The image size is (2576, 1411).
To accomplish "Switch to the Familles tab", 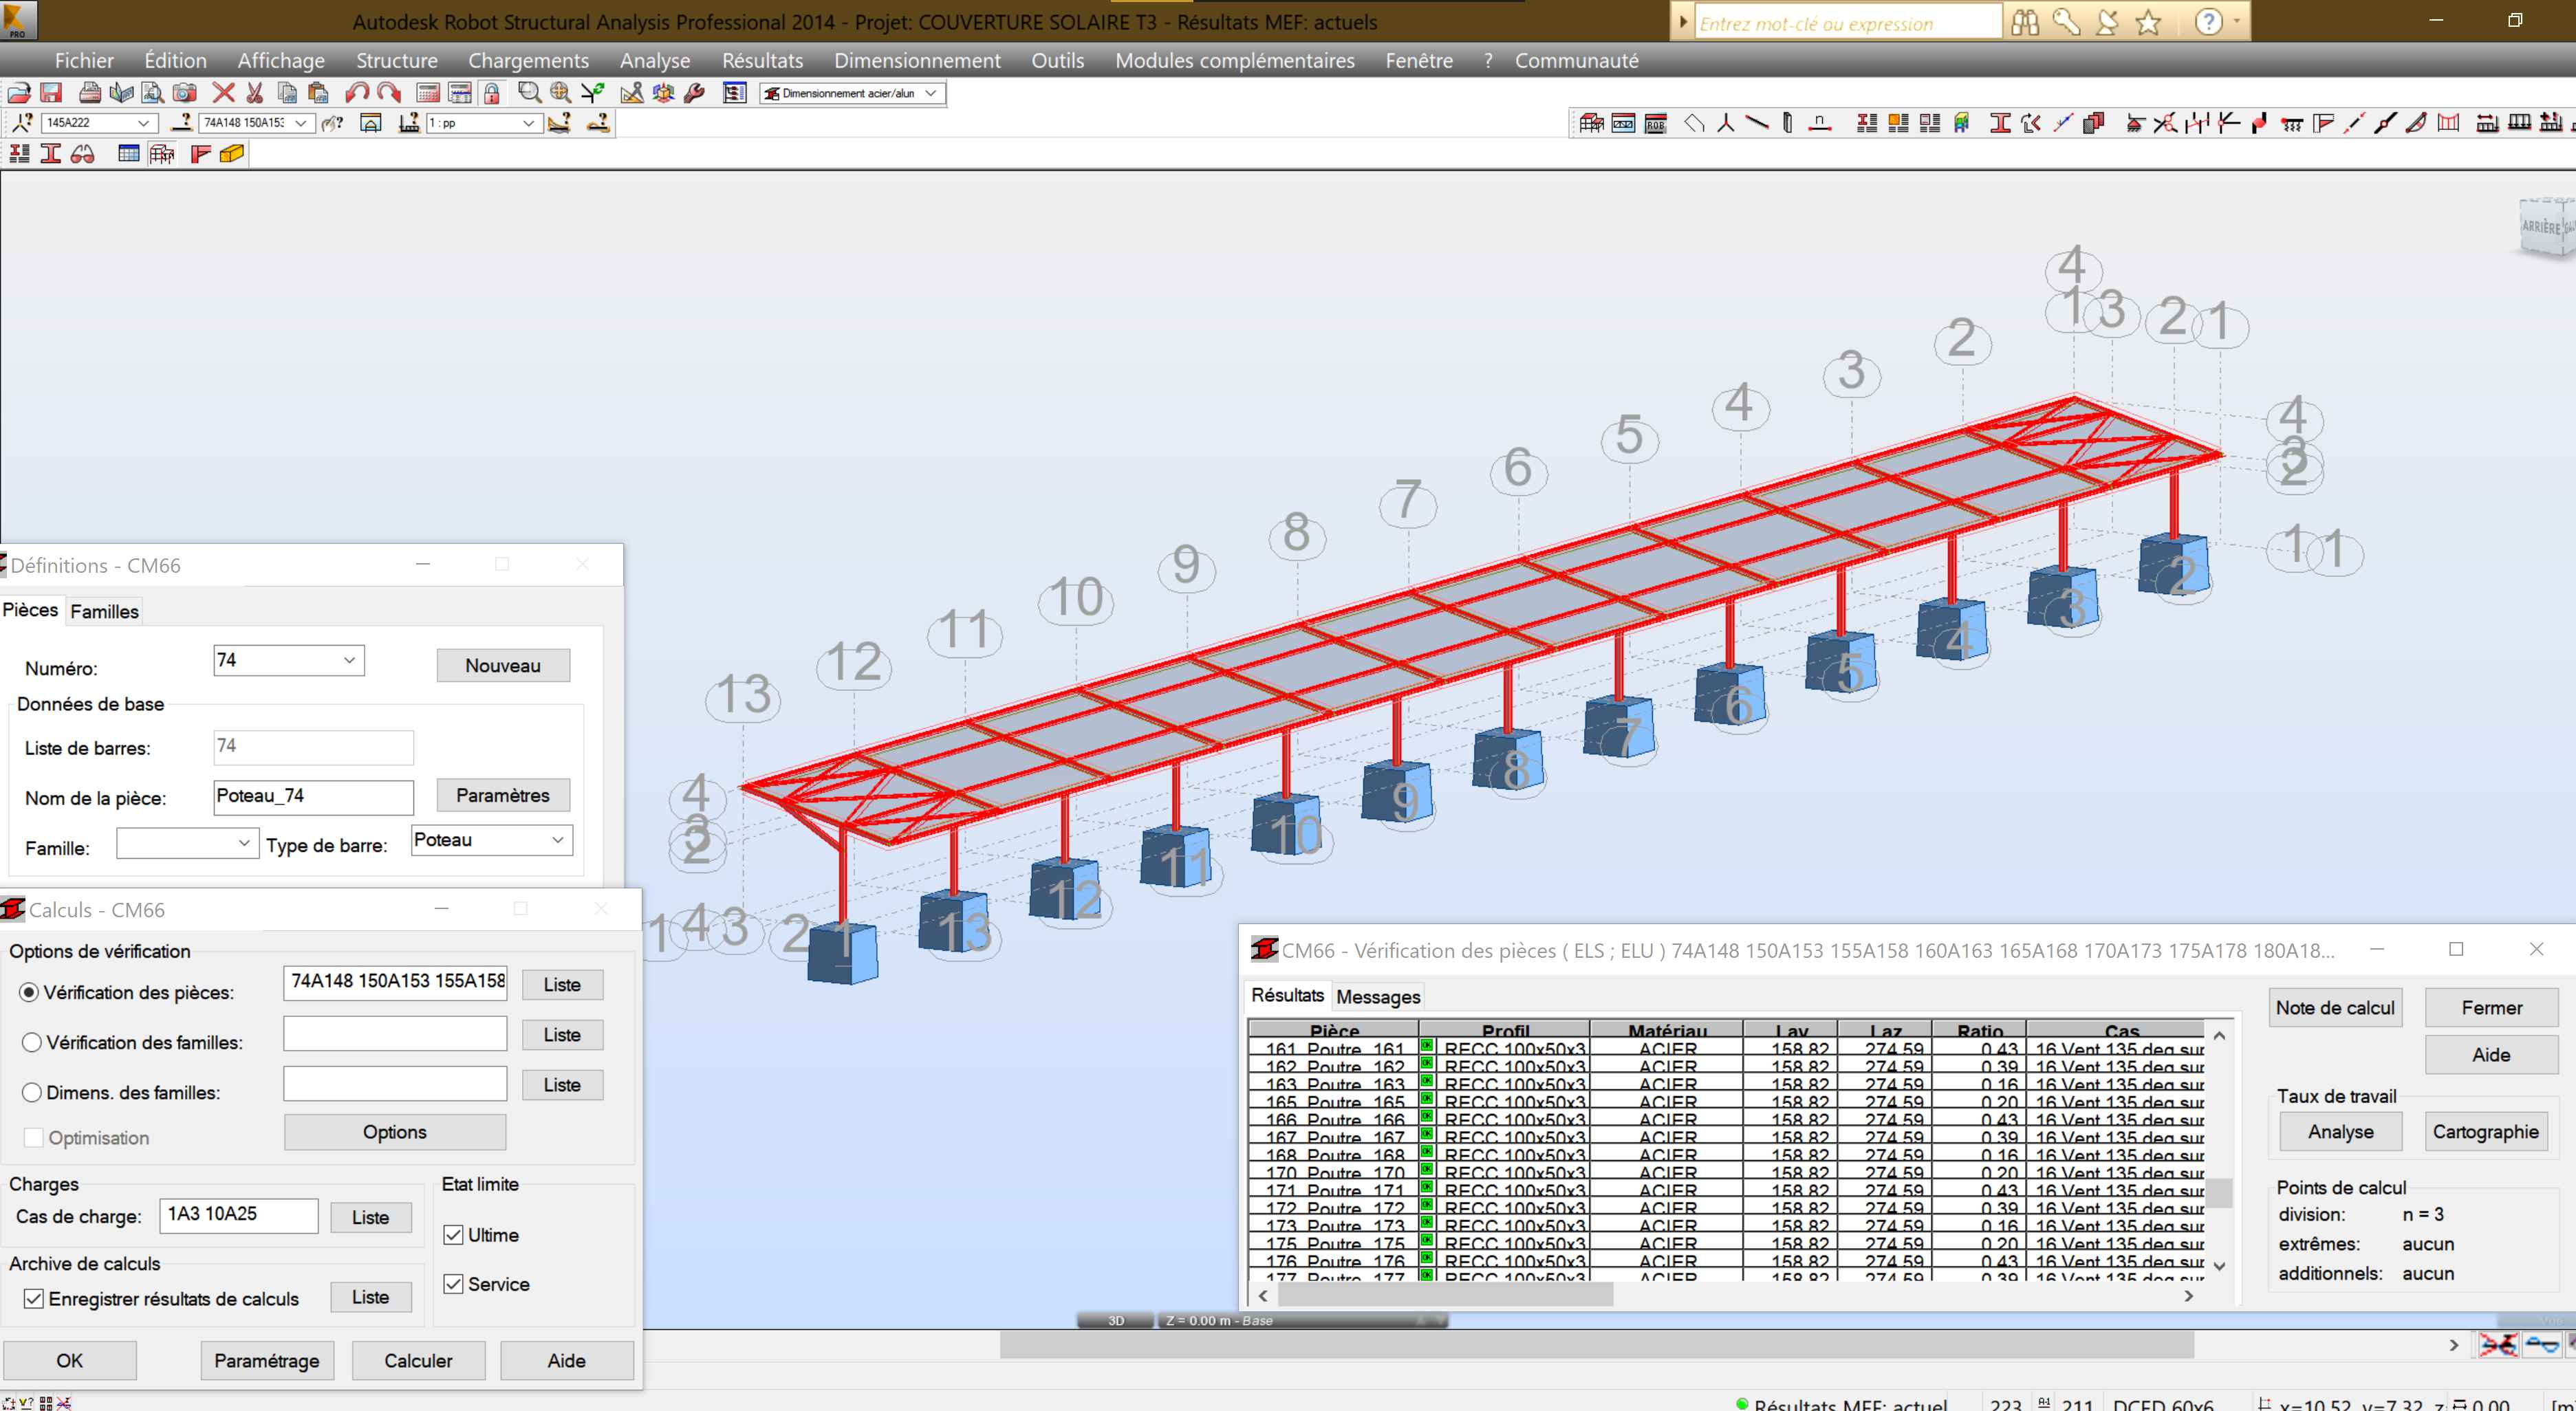I will pyautogui.click(x=104, y=611).
